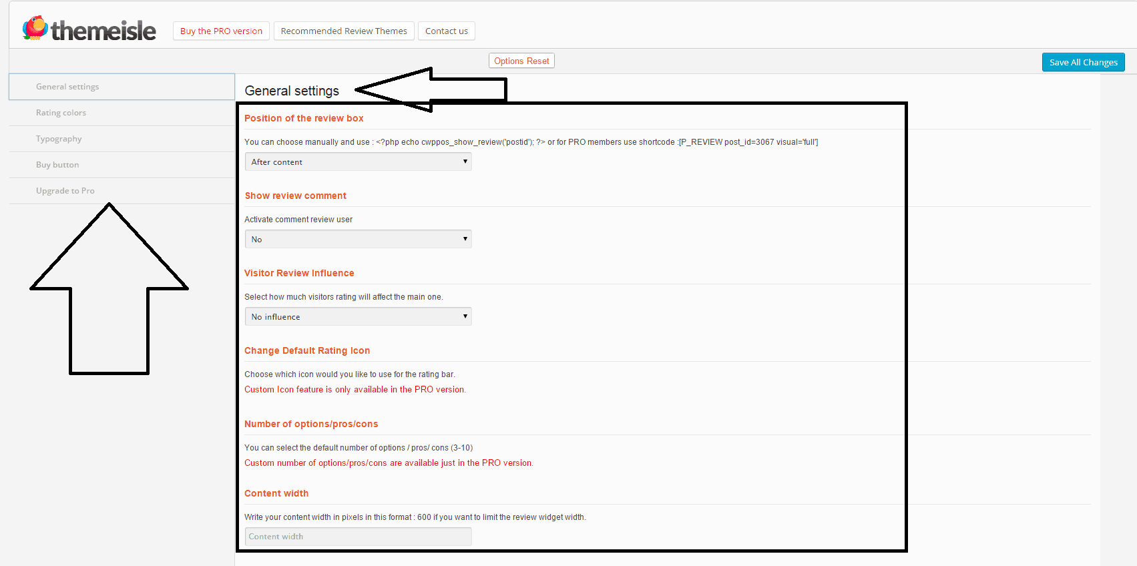Viewport: 1137px width, 566px height.
Task: Open Recommended Review Themes
Action: coord(344,31)
